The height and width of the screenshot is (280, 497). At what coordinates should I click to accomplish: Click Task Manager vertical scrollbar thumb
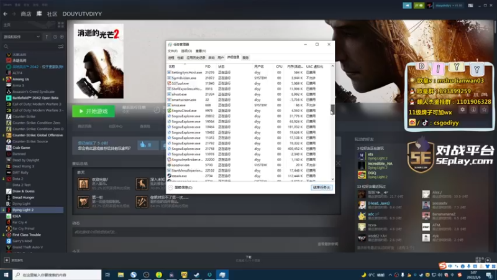click(x=332, y=110)
